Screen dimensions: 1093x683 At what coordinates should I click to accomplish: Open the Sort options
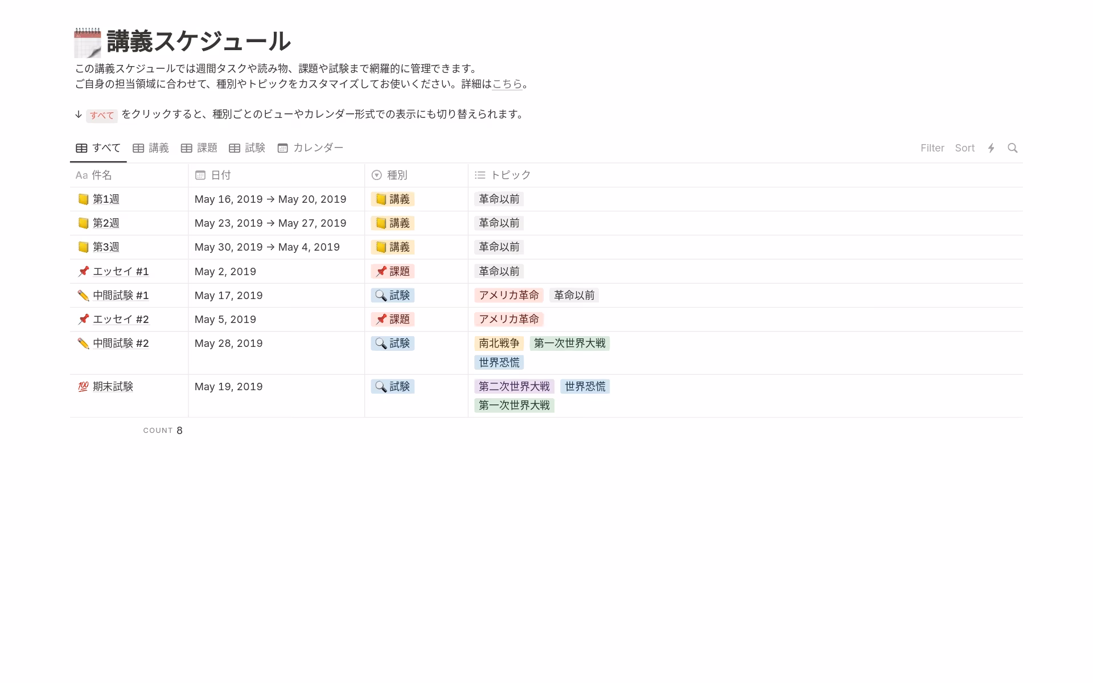[964, 148]
